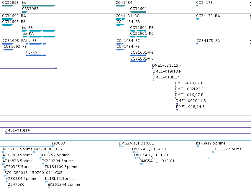Select EST bs18b11.5prime
Screen dimensions: 251x189
click(46, 182)
